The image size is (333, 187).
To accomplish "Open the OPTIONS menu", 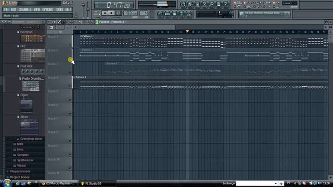I will tap(47, 9).
